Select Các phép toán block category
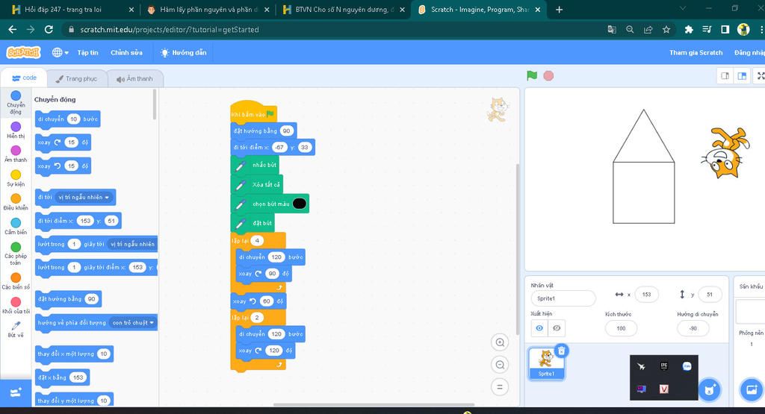 [x=16, y=254]
